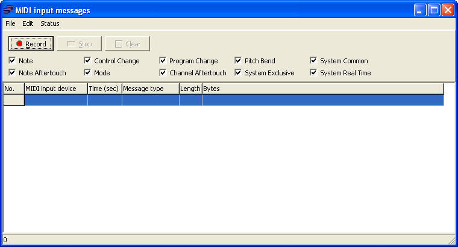Screen dimensions: 458x247
Task: Toggle the Mode checkbox
Action: click(x=87, y=73)
